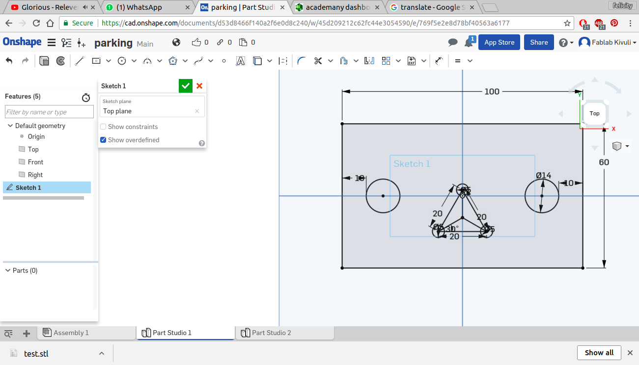
Task: Select the Revolve tool in the toolbar
Action: tap(60, 61)
